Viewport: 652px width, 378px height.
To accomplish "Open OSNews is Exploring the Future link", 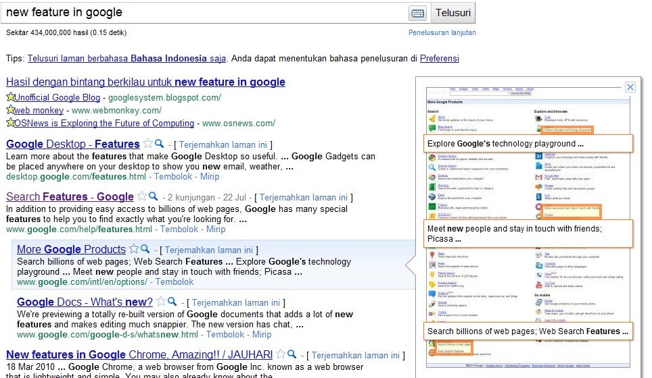I will point(104,124).
